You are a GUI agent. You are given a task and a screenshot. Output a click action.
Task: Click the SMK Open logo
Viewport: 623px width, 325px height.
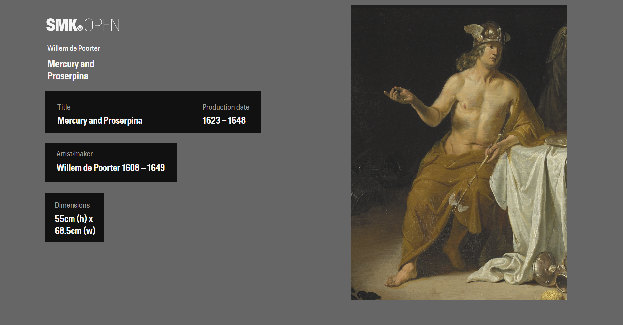pos(83,25)
